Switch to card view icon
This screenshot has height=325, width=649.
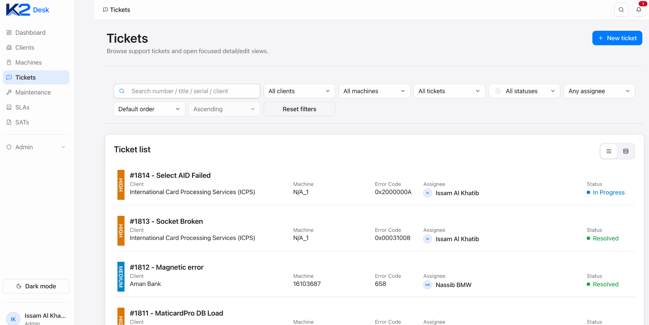626,151
